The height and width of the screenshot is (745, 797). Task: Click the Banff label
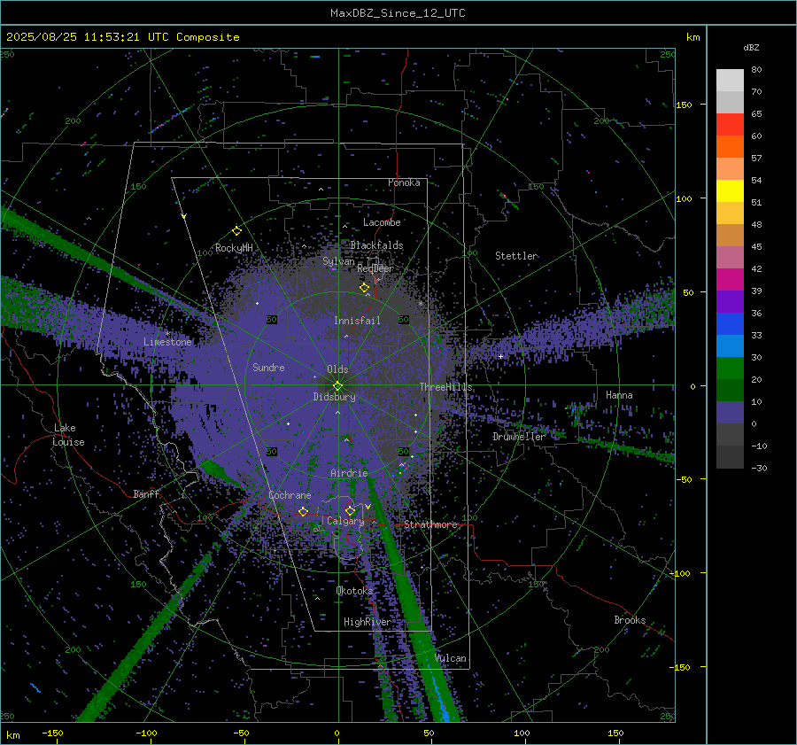[x=146, y=493]
